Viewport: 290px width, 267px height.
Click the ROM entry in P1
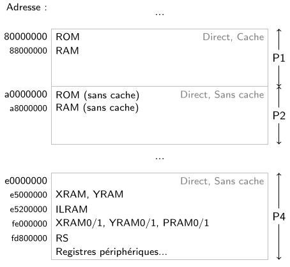[x=68, y=37]
